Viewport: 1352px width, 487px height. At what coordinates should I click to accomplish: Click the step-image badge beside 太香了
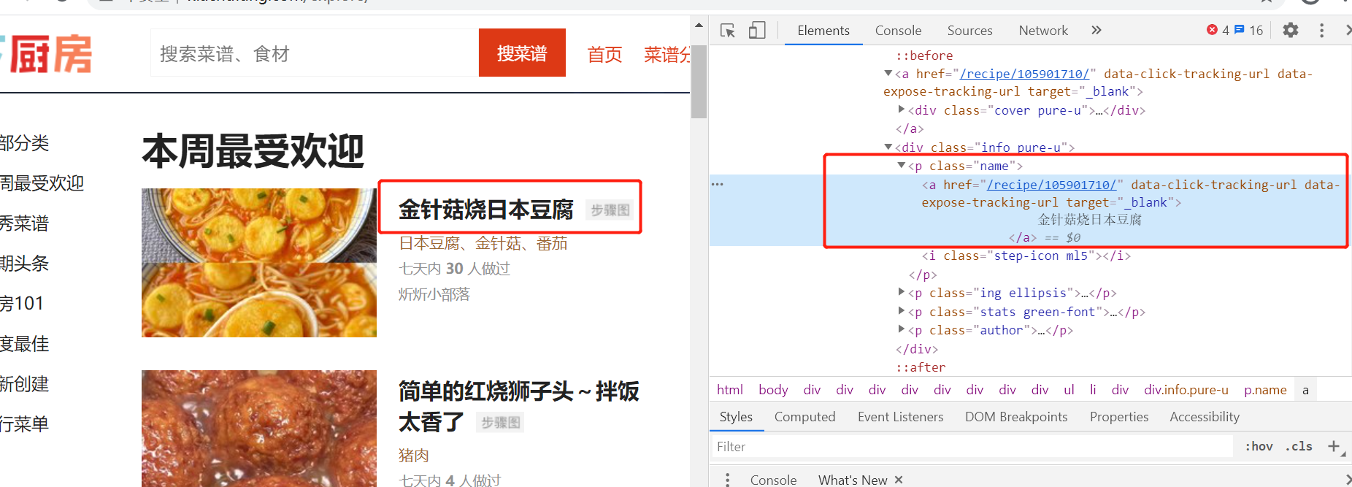501,423
